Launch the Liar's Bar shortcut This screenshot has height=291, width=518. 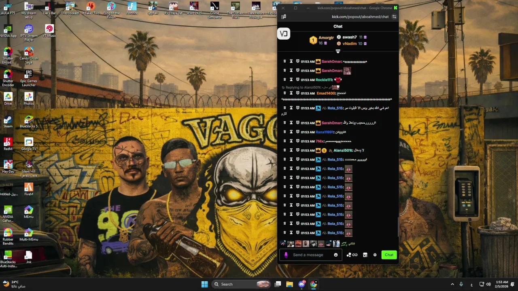(49, 8)
